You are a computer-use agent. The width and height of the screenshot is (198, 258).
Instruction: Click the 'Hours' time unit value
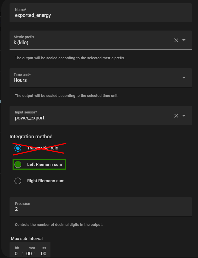[x=20, y=80]
